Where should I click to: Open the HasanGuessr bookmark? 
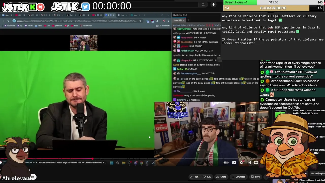86,26
